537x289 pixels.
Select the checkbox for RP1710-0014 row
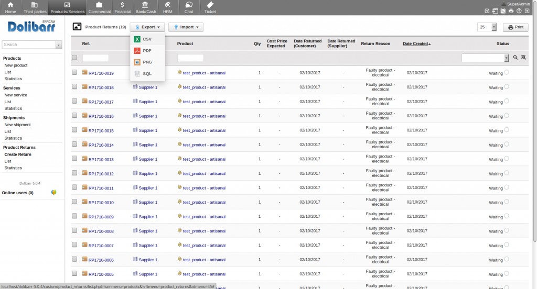pos(74,144)
